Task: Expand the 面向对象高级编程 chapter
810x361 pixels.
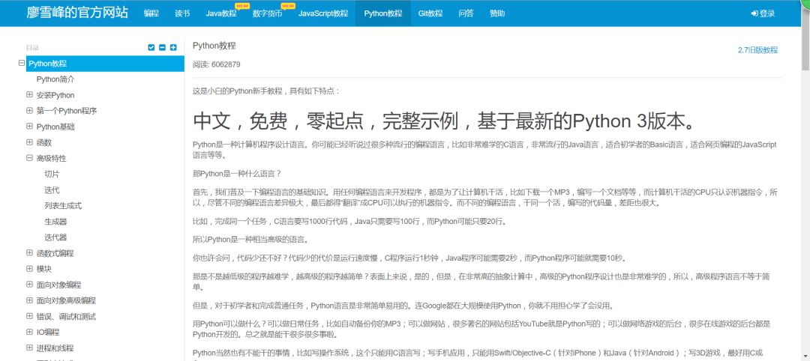Action: pyautogui.click(x=29, y=300)
